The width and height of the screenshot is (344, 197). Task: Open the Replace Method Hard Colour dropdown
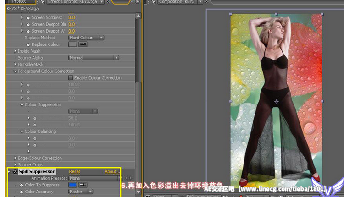86,38
